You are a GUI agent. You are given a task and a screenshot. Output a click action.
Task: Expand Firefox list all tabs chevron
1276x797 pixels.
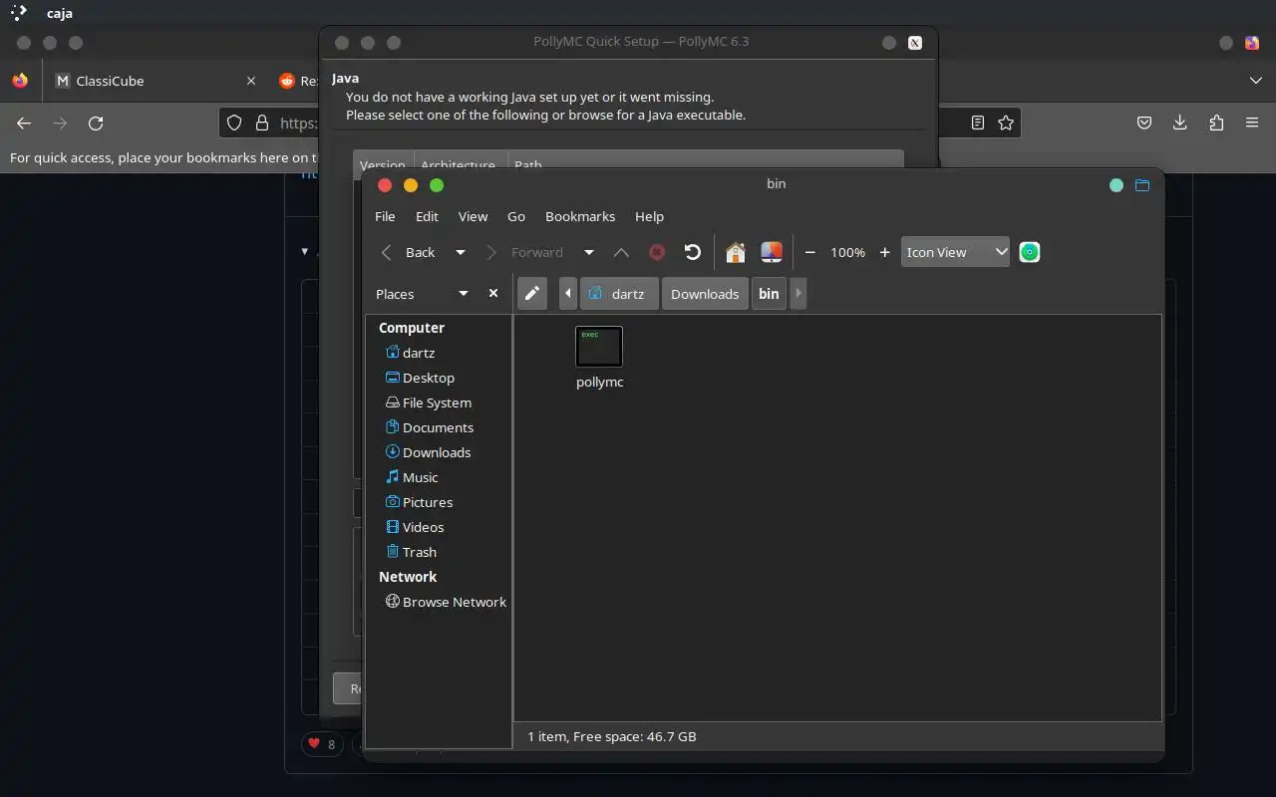click(x=1255, y=81)
